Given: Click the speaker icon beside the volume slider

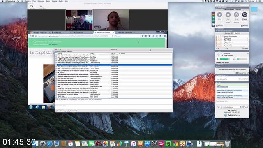Looking at the screenshot, I should (x=235, y=59).
